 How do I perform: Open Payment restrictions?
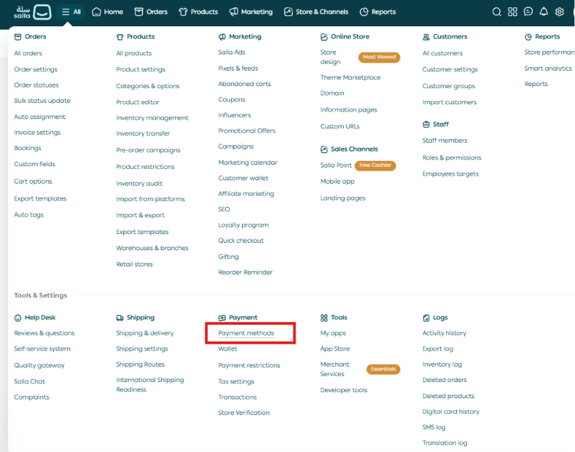[x=249, y=365]
